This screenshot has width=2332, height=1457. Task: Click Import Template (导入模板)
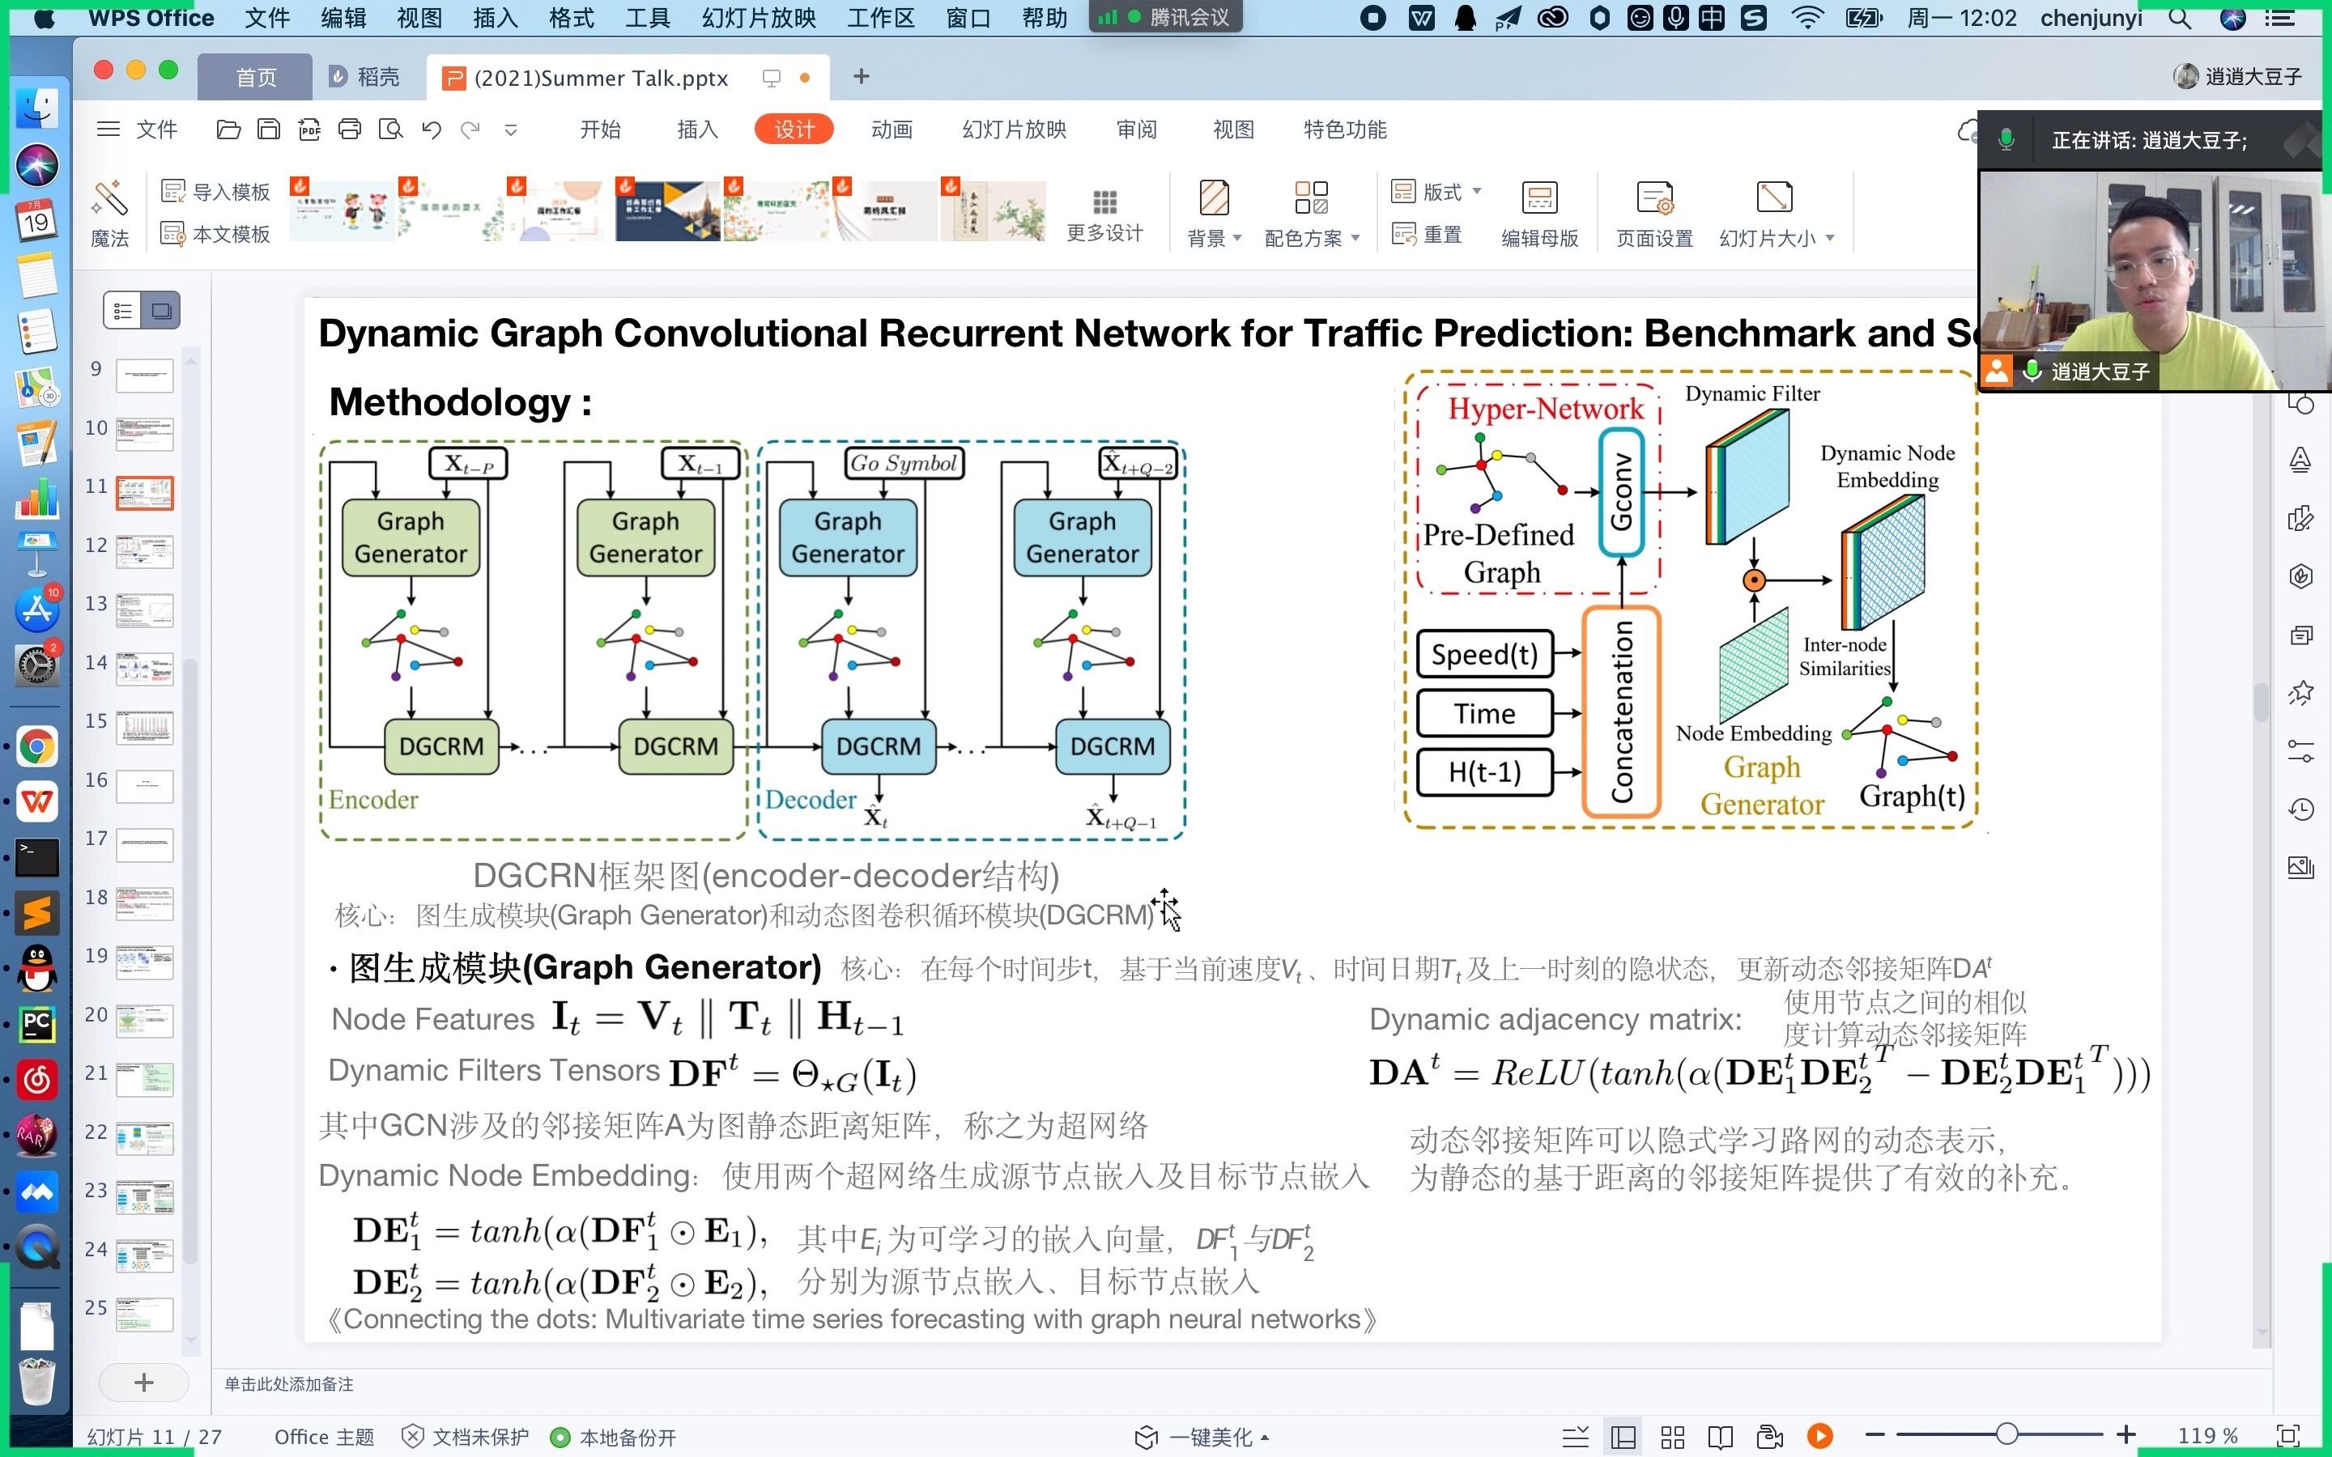[216, 192]
